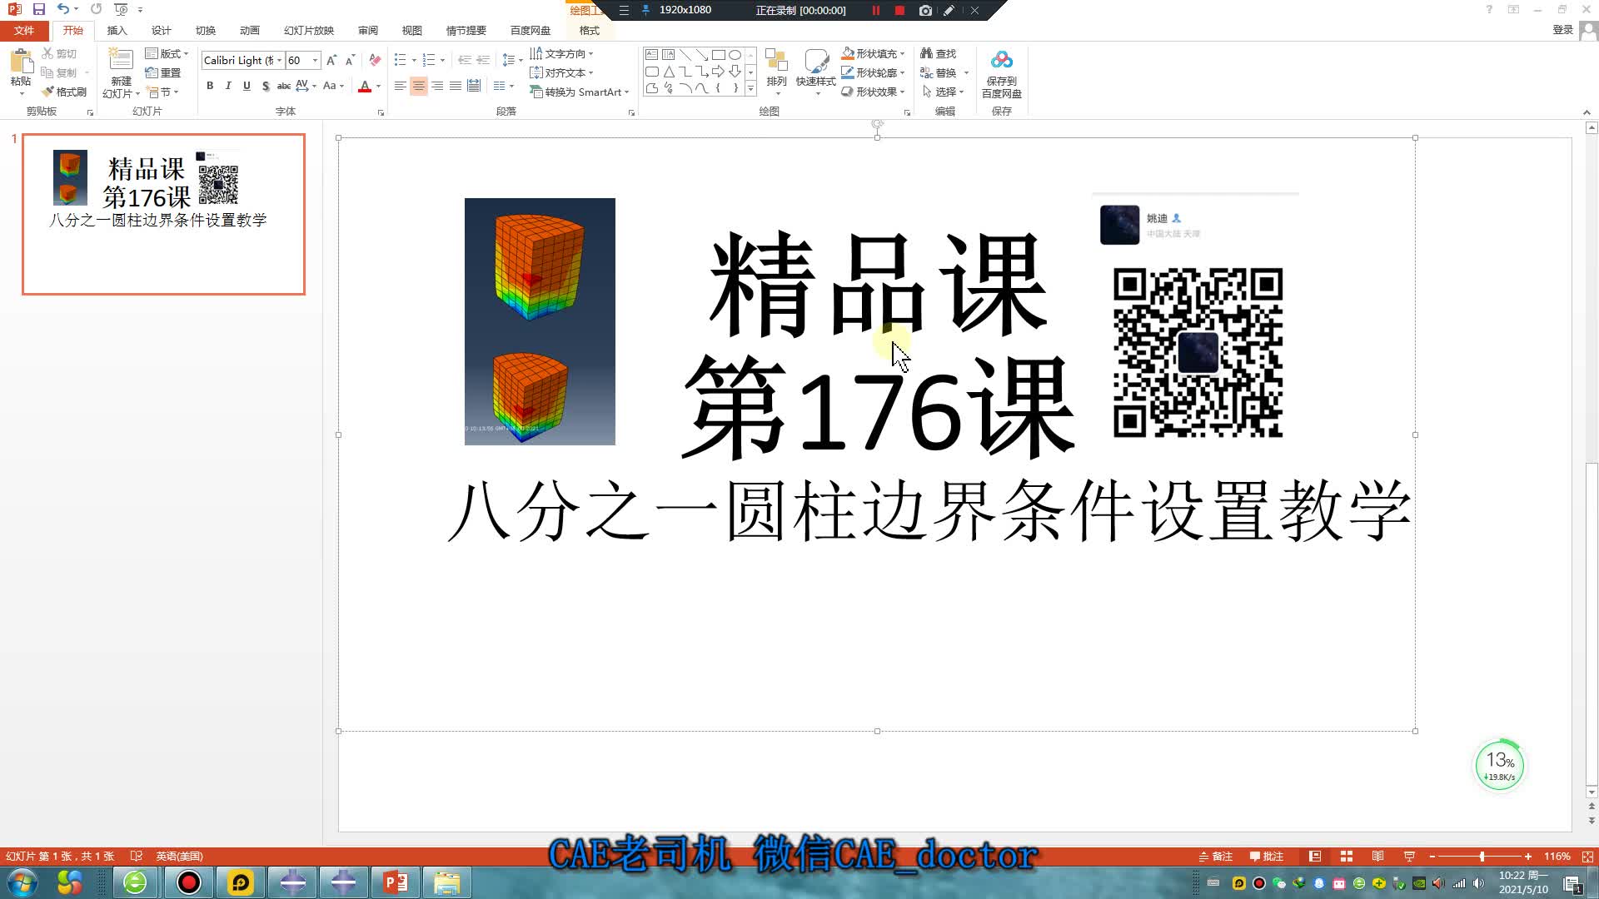
Task: Select the Italic formatting icon
Action: pos(227,86)
